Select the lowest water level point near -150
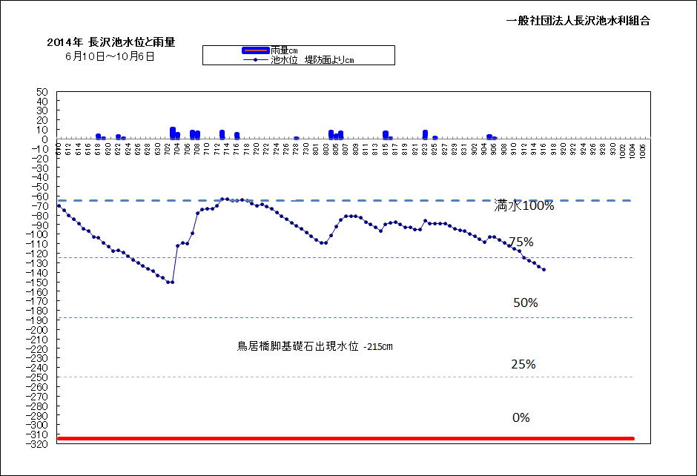Viewport: 697px width, 476px height. [x=172, y=282]
